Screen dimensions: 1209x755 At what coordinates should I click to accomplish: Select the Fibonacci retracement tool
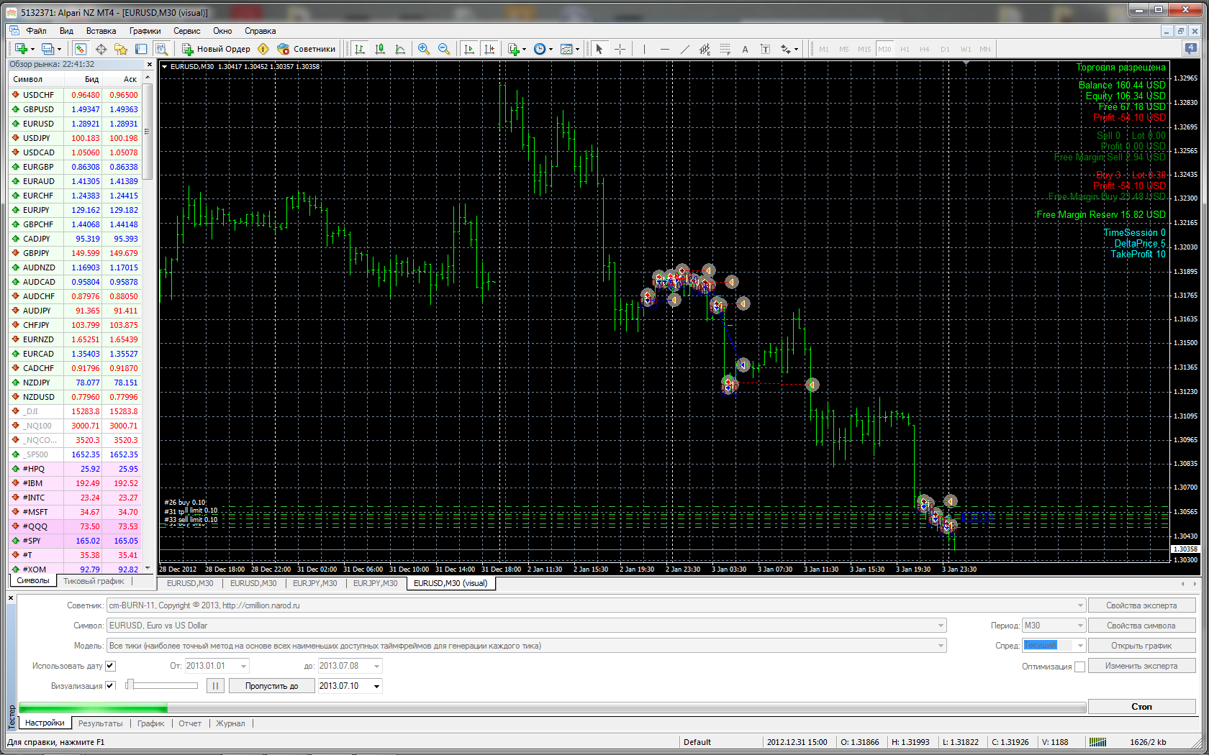click(725, 49)
